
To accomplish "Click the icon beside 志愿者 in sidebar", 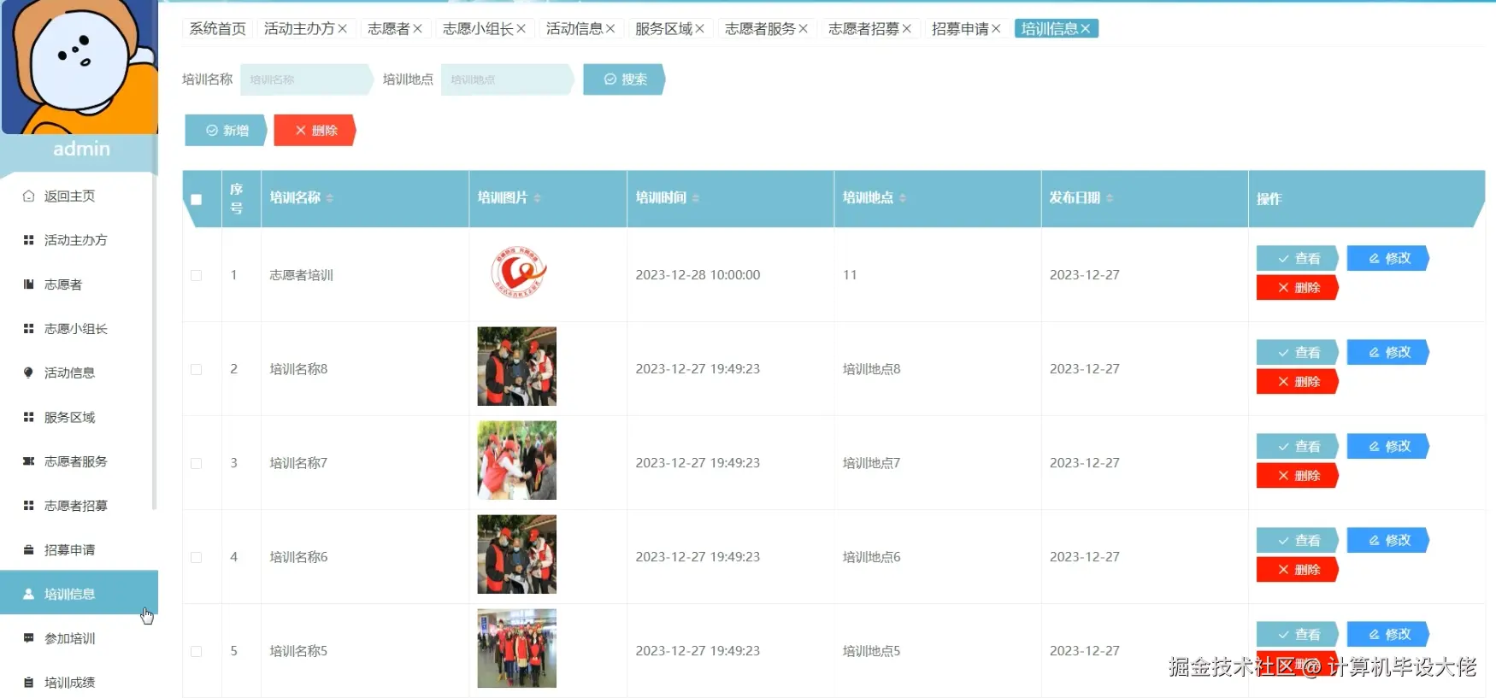I will click(x=28, y=284).
